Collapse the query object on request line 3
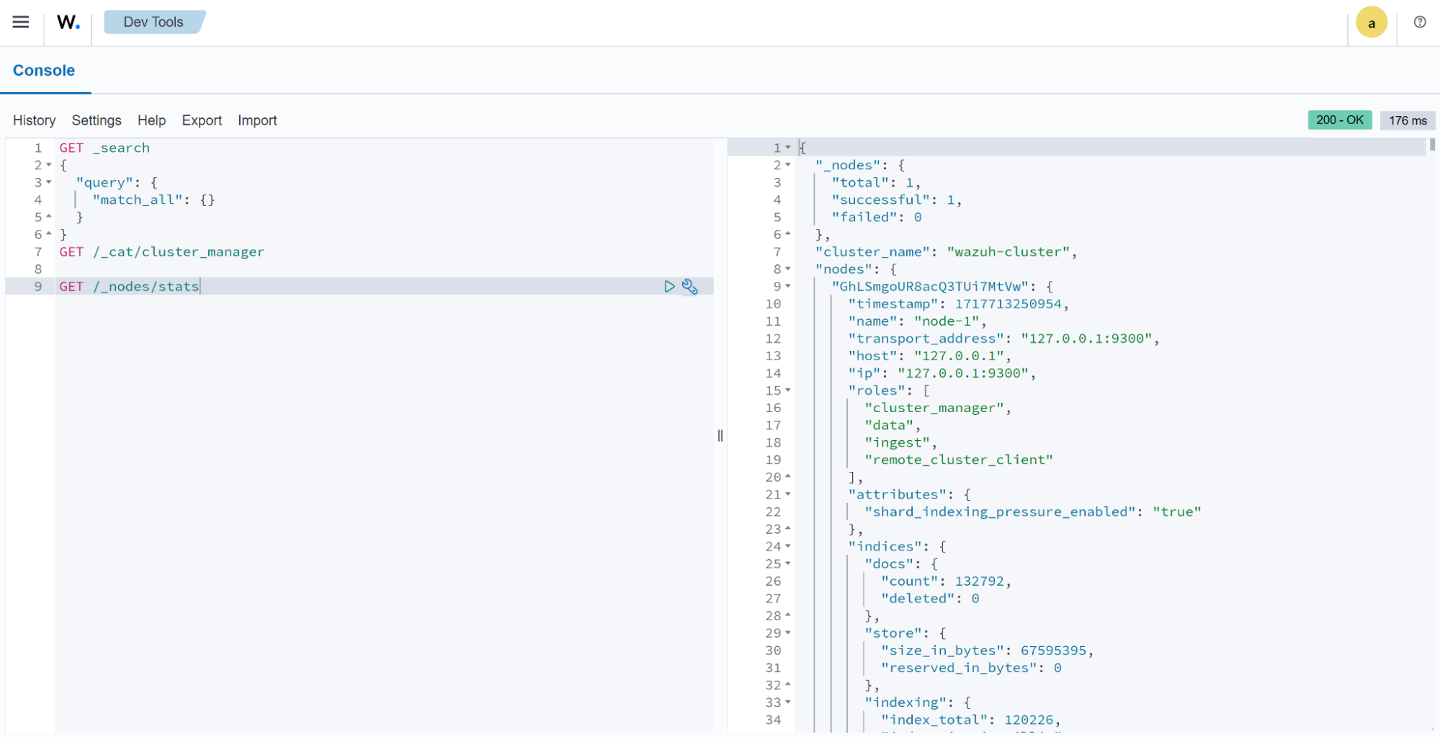The width and height of the screenshot is (1440, 737). [x=48, y=182]
